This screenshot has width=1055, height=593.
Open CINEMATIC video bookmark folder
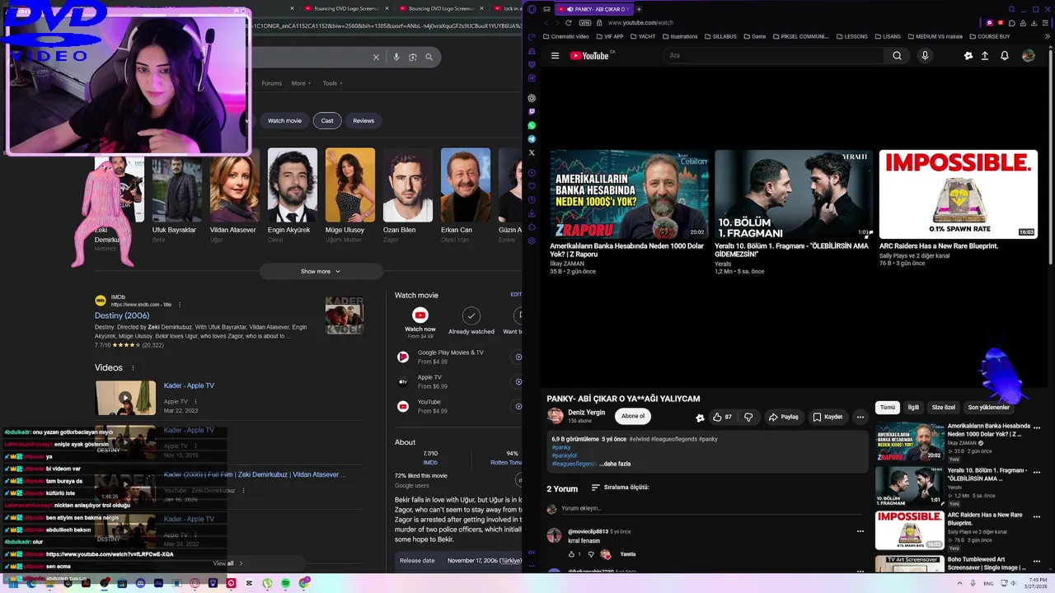565,36
